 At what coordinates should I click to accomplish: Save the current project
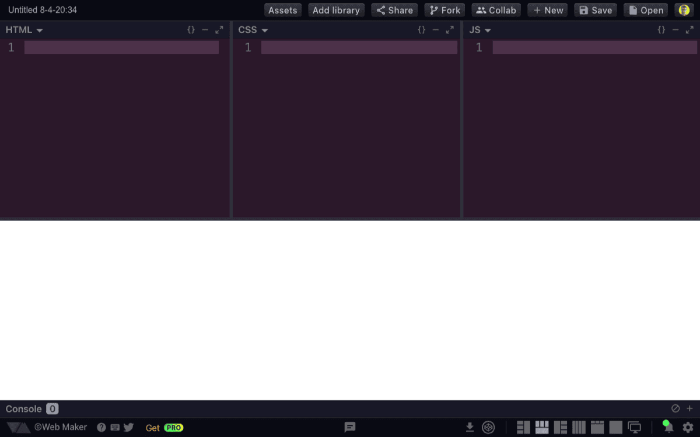(x=595, y=10)
